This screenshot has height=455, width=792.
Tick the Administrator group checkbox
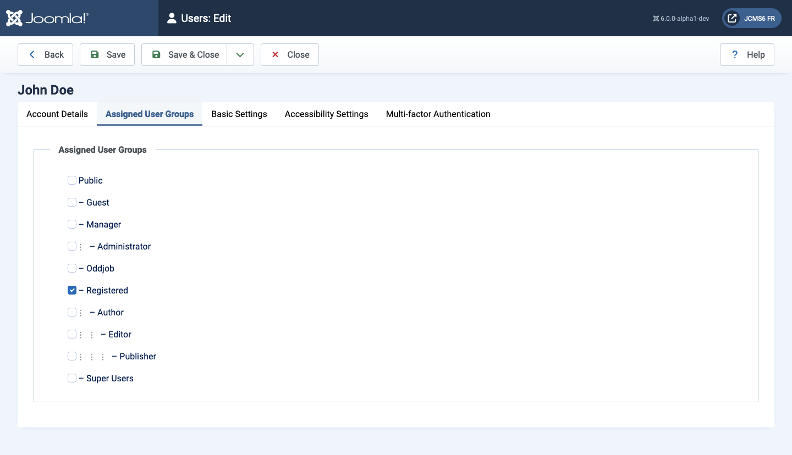tap(72, 246)
